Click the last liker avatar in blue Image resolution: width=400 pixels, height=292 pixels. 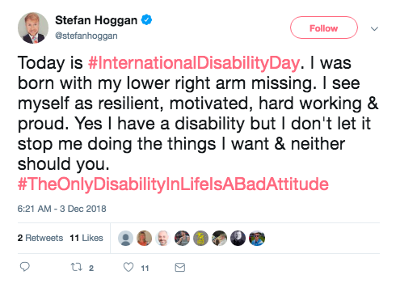click(257, 239)
